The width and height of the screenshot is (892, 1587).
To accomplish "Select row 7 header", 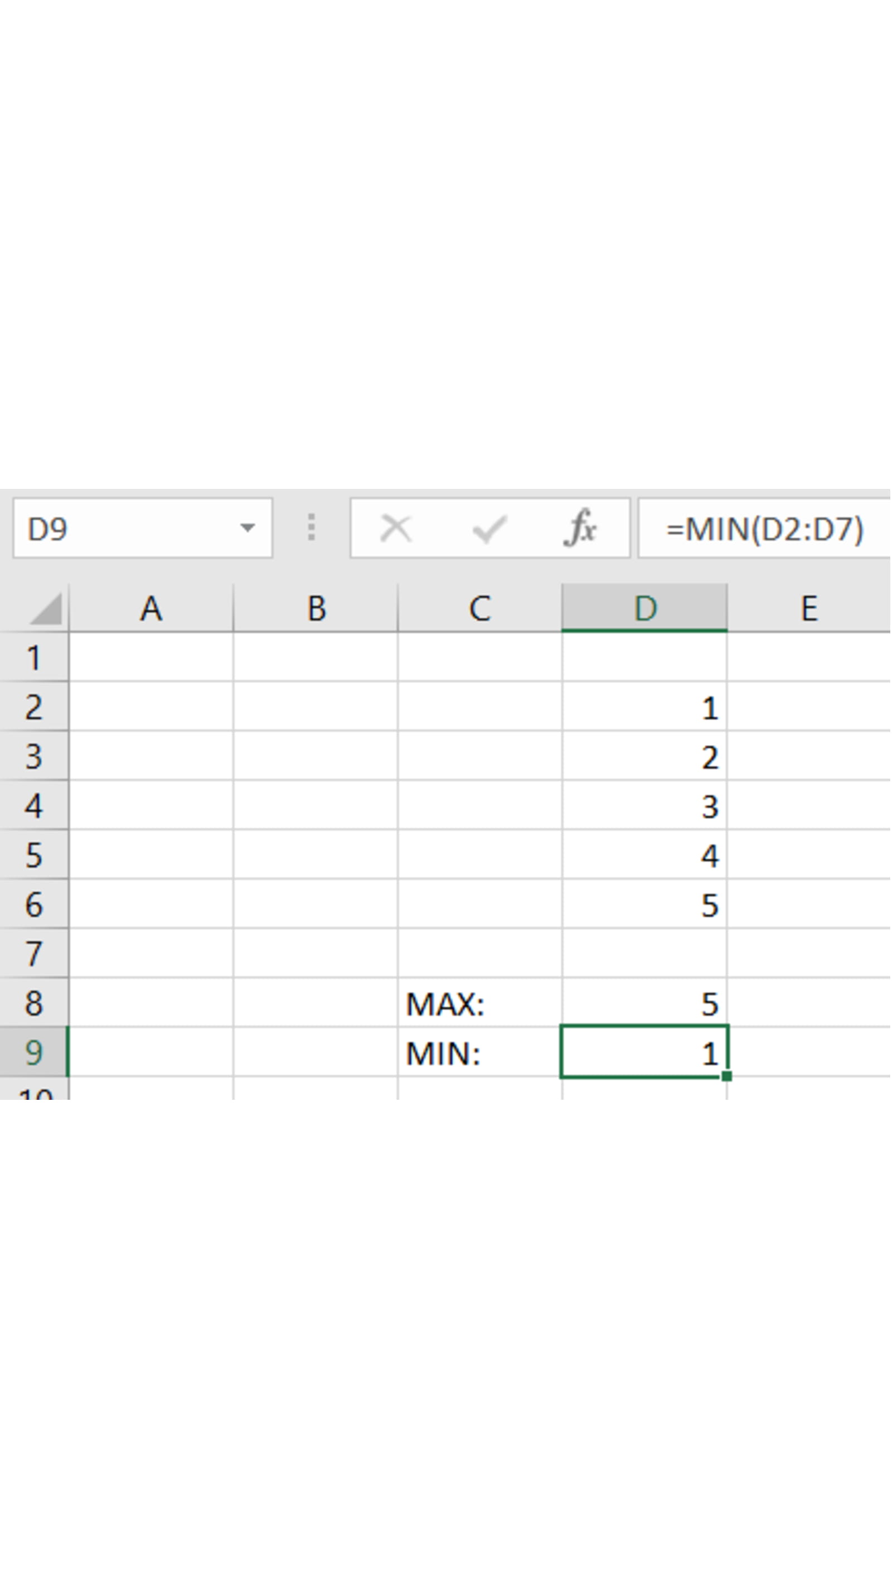I will point(34,953).
